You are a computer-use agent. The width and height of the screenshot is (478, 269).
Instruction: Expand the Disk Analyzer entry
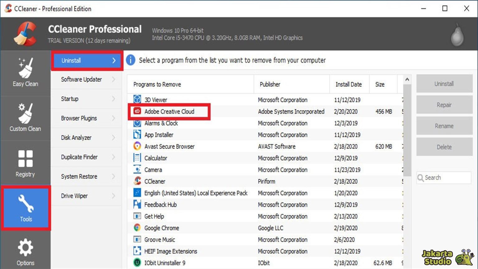coord(114,138)
